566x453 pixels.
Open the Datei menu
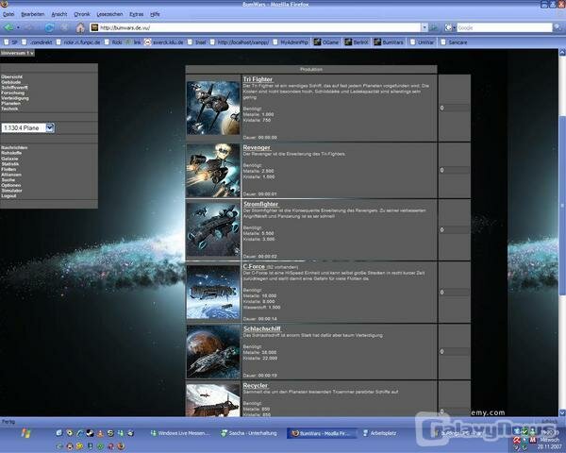(8, 14)
